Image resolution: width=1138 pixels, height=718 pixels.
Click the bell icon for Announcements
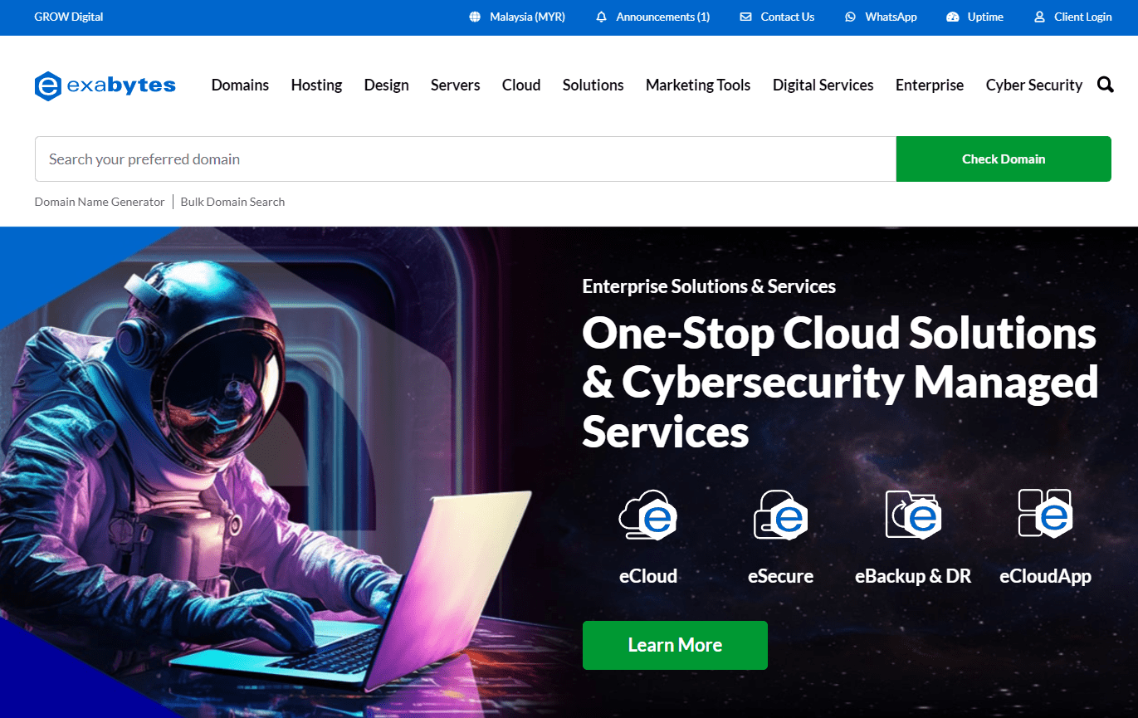(x=602, y=17)
